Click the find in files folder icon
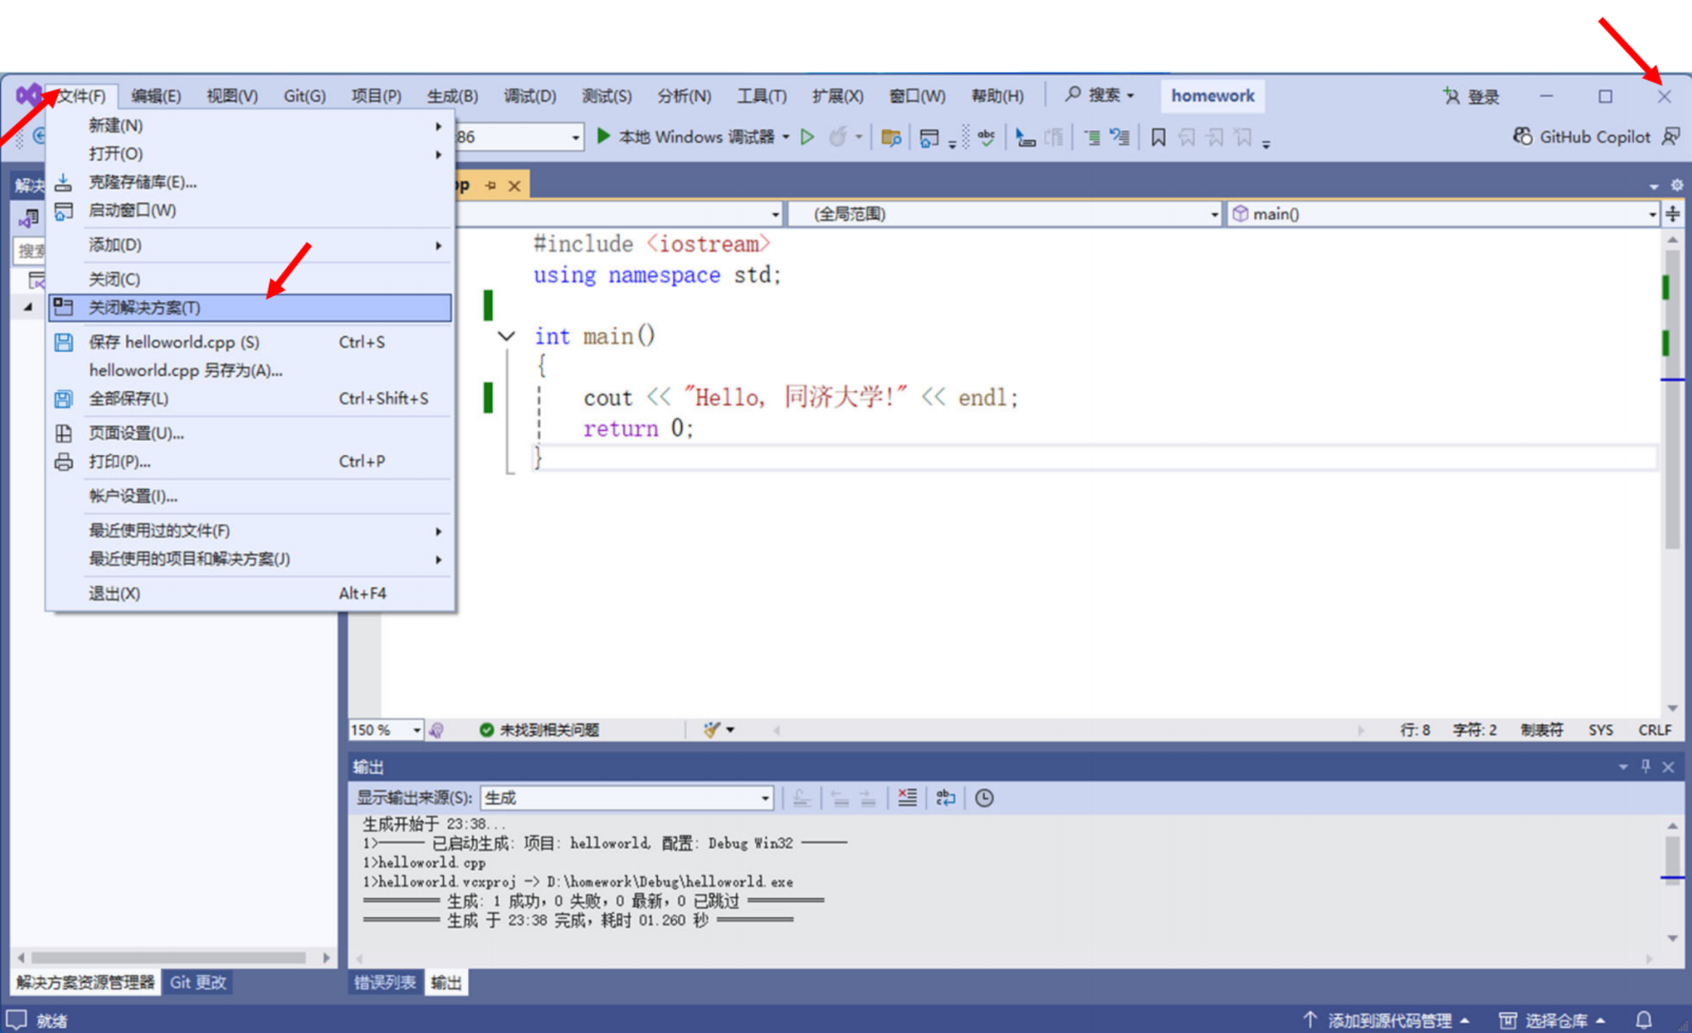 point(891,137)
